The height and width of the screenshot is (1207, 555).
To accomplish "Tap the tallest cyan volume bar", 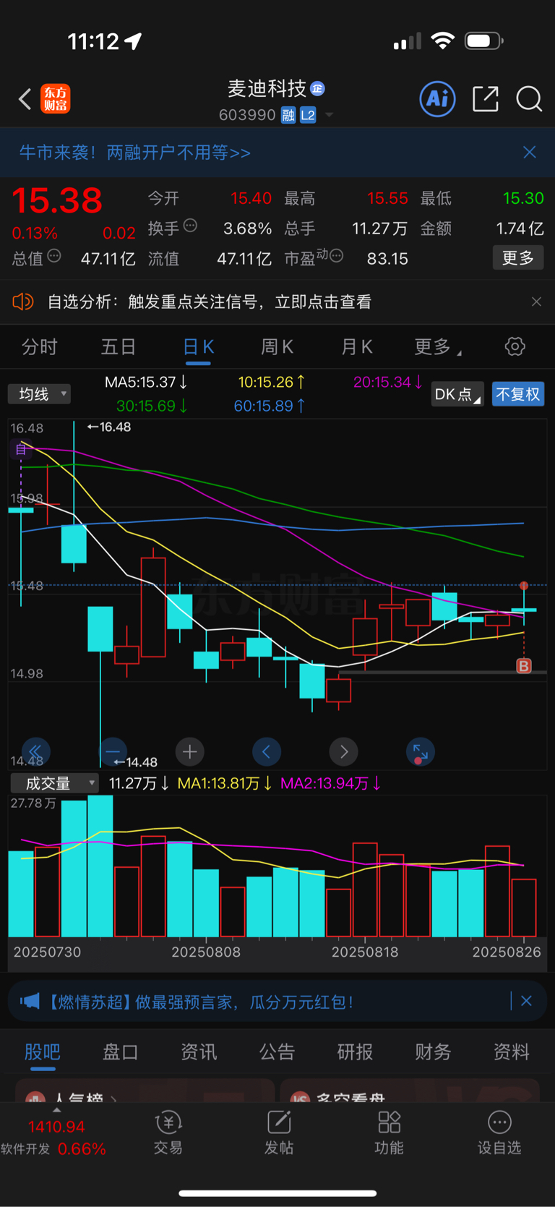I will click(100, 866).
